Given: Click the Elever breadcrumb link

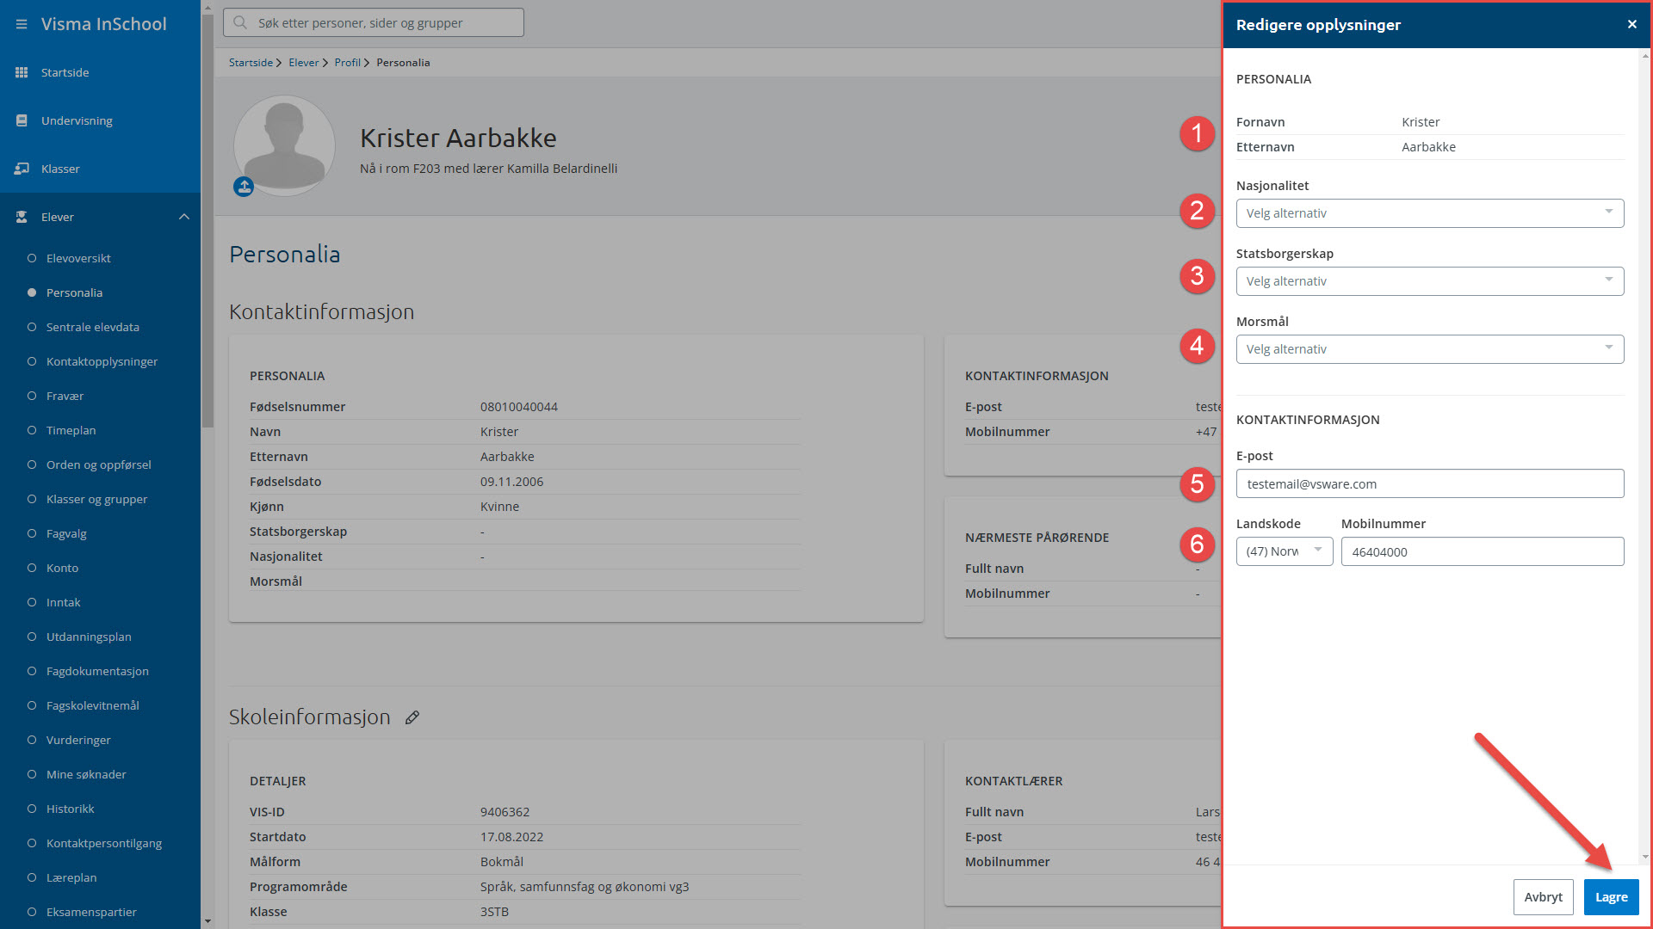Looking at the screenshot, I should click(303, 63).
